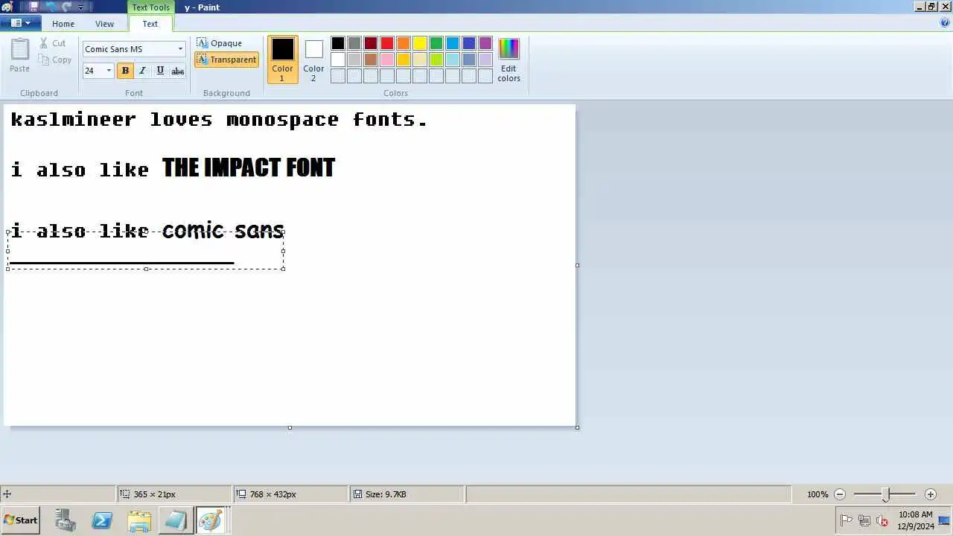The width and height of the screenshot is (953, 536).
Task: Open Windows PowerShell from taskbar
Action: coord(102,520)
